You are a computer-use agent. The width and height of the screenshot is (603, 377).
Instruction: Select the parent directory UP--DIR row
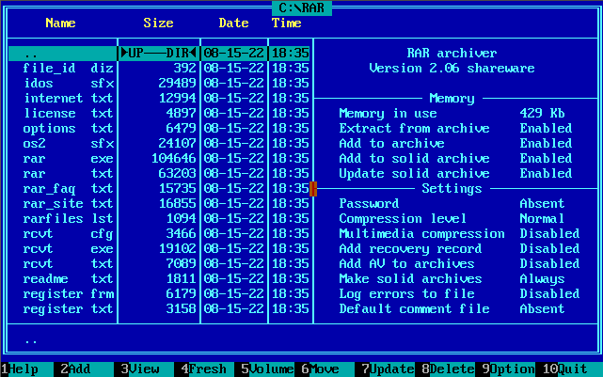point(158,54)
